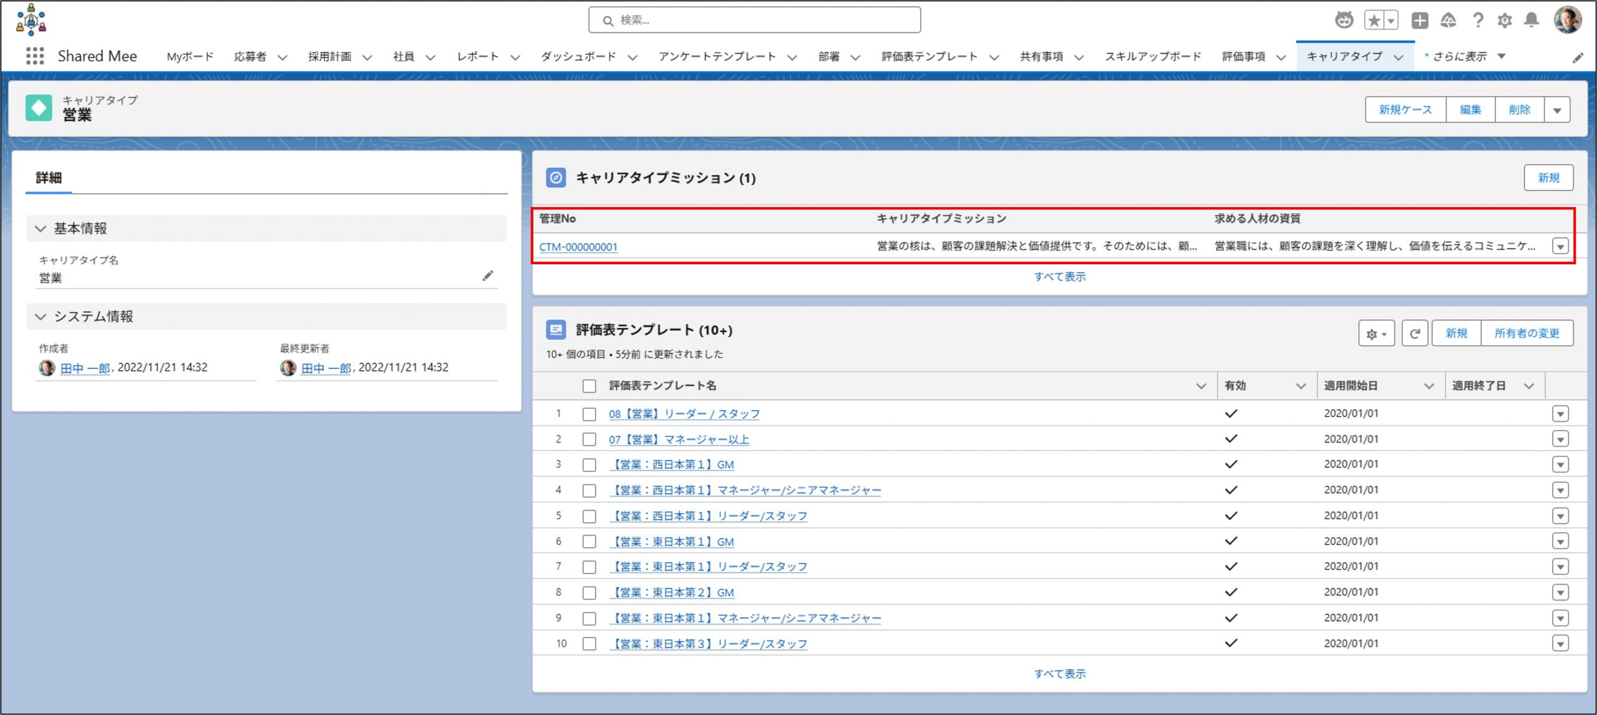This screenshot has width=1597, height=715.
Task: Collapse the 基本情報 section
Action: 41,229
